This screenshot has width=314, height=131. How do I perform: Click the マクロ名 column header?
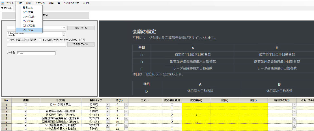coord(61,100)
